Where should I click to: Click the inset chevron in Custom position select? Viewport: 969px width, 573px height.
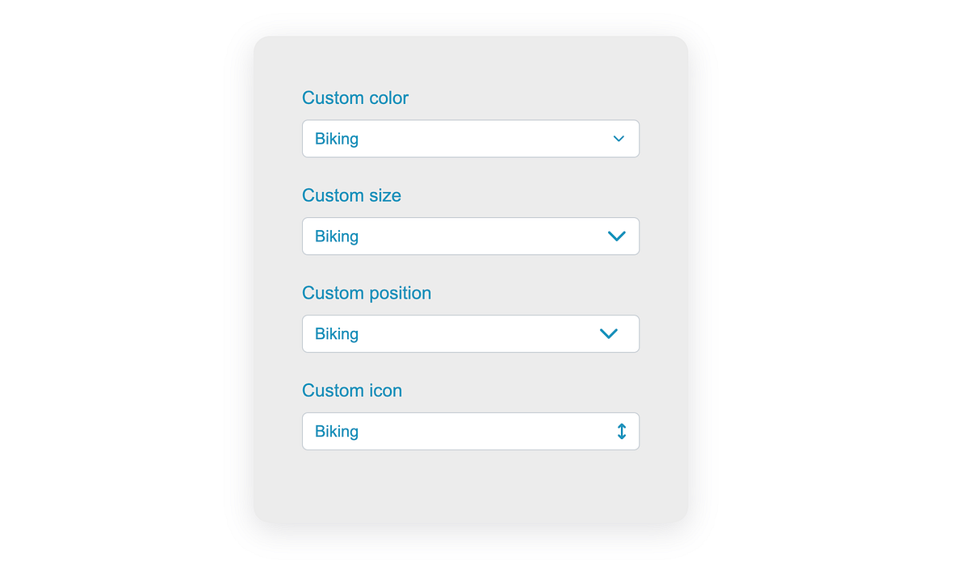[608, 334]
